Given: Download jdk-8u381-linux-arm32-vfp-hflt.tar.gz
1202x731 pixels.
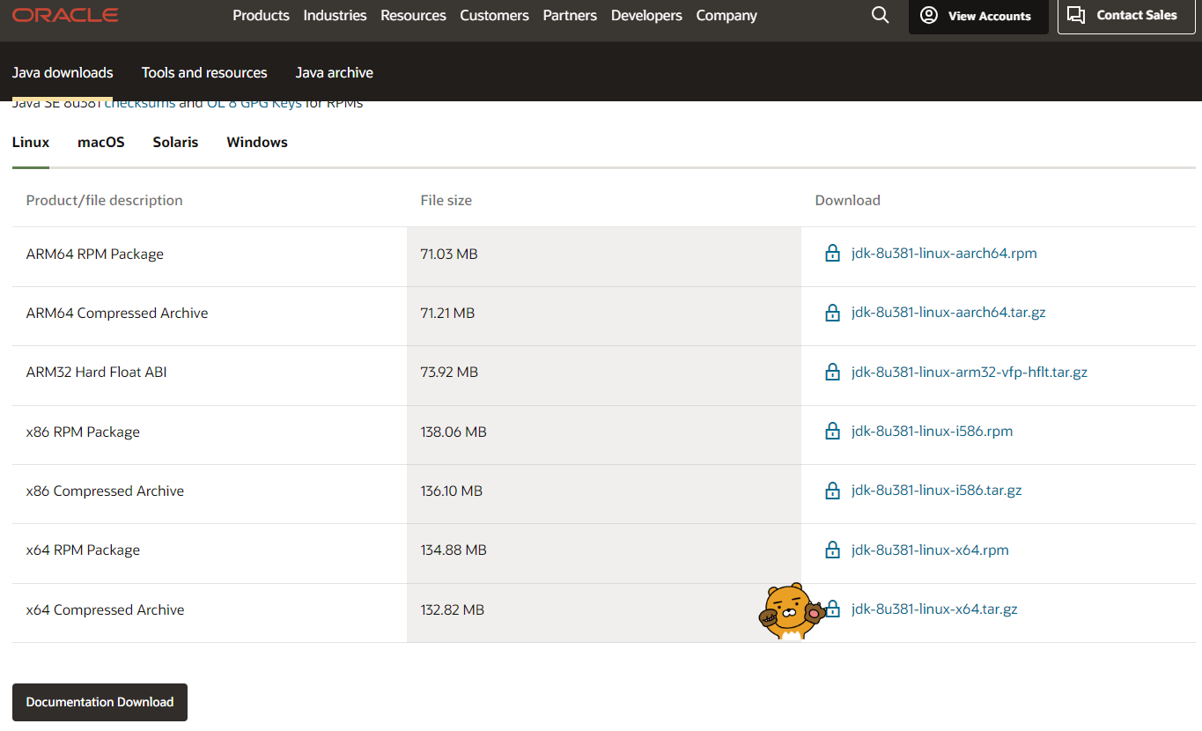Looking at the screenshot, I should point(970,372).
